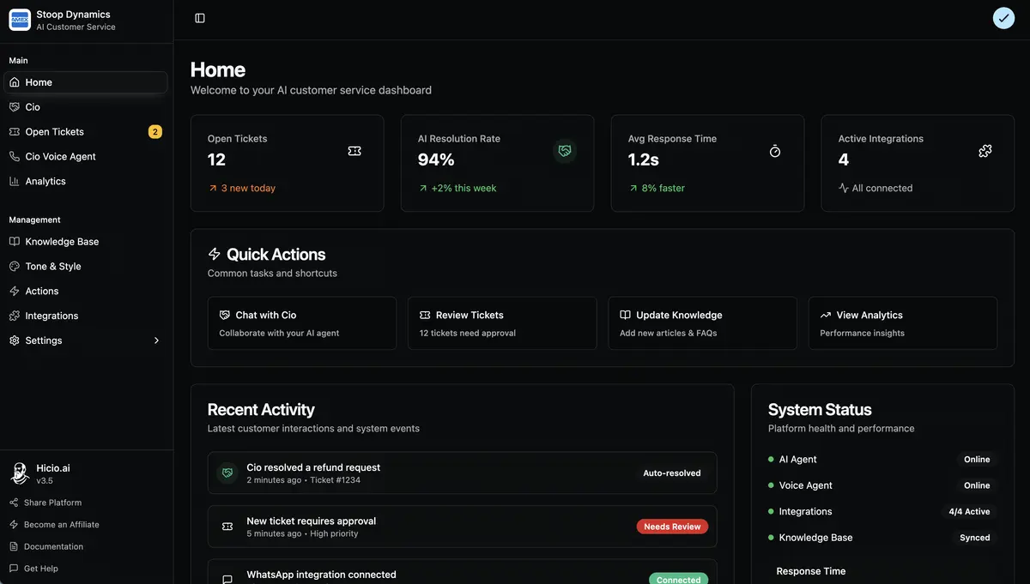Screen dimensions: 1030x584
Task: Click 'Cio resolved a refund request' entry
Action: 462,473
